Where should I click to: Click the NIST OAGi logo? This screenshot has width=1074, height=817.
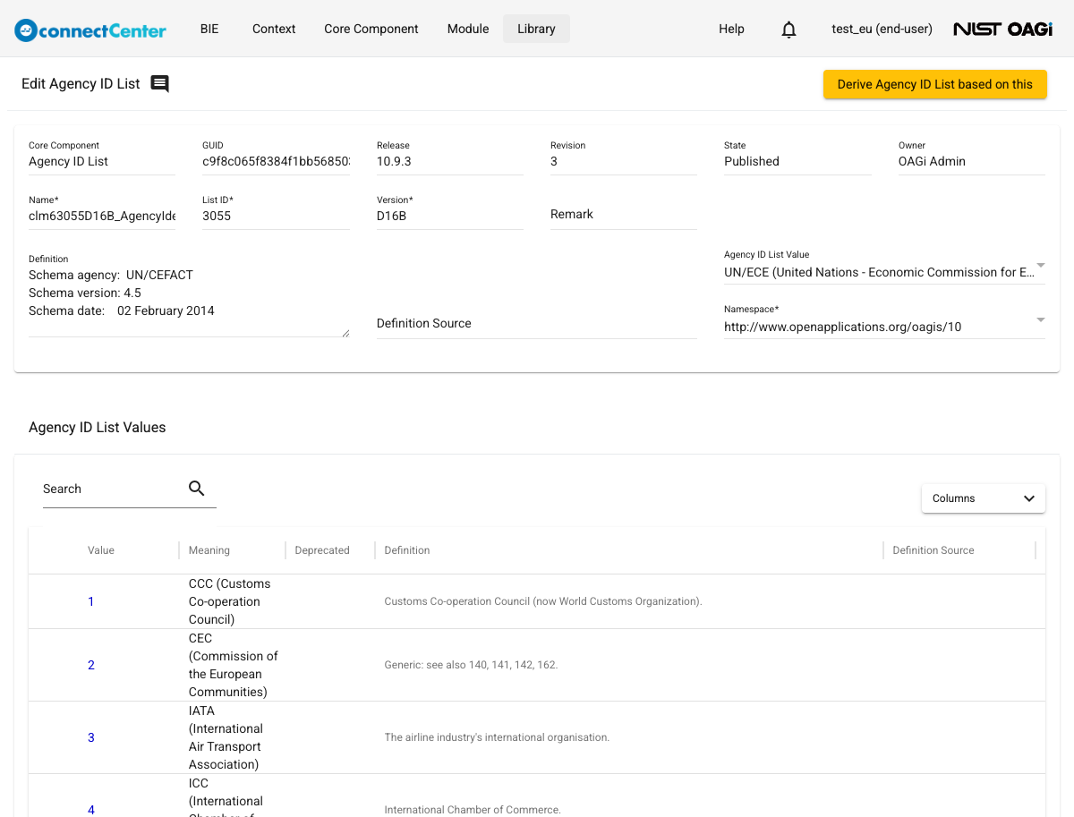click(x=1002, y=30)
